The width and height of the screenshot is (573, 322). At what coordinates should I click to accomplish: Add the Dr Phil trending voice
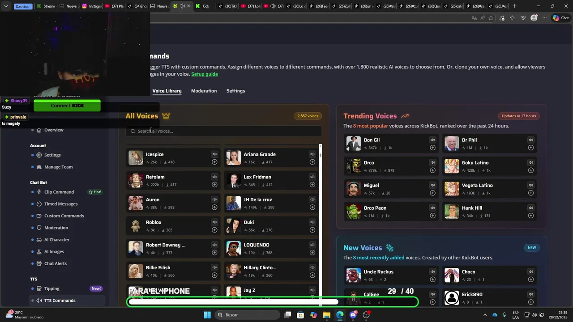click(x=531, y=148)
